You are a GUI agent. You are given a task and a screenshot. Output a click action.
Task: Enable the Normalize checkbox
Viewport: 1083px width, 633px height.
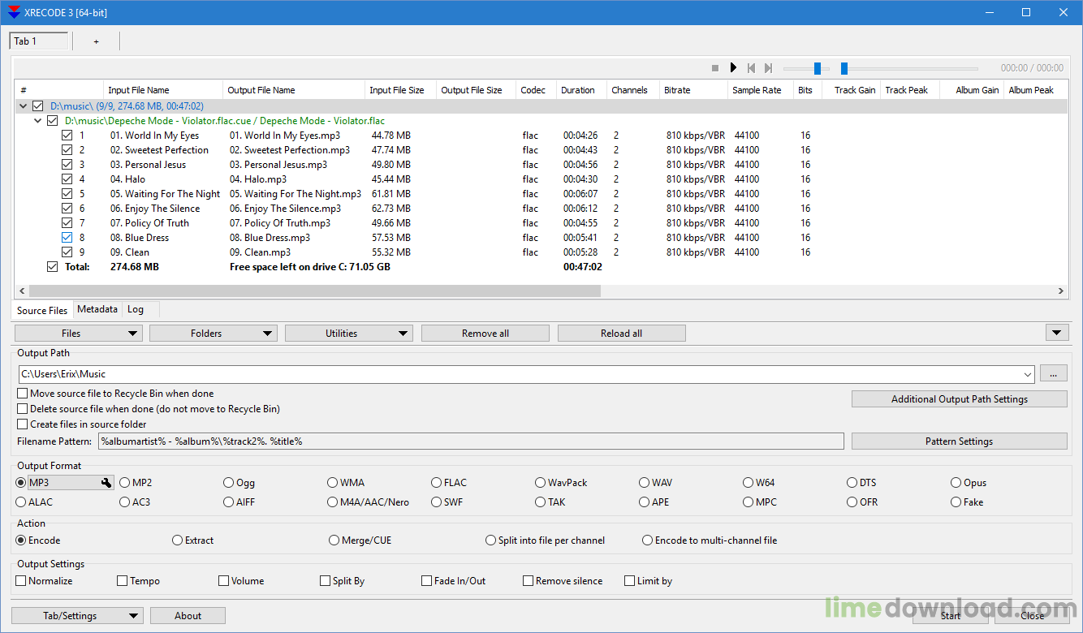tap(21, 581)
